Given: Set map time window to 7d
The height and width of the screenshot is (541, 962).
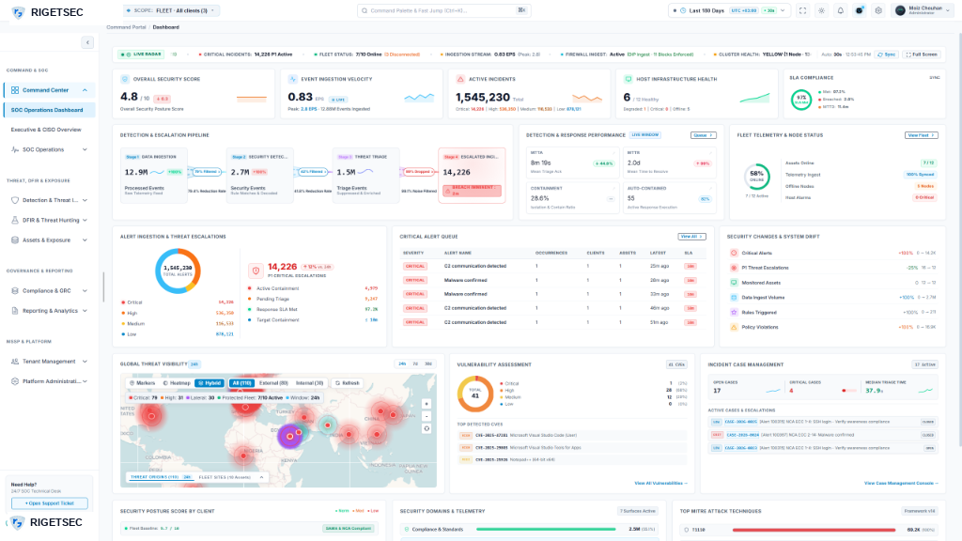Looking at the screenshot, I should [415, 363].
